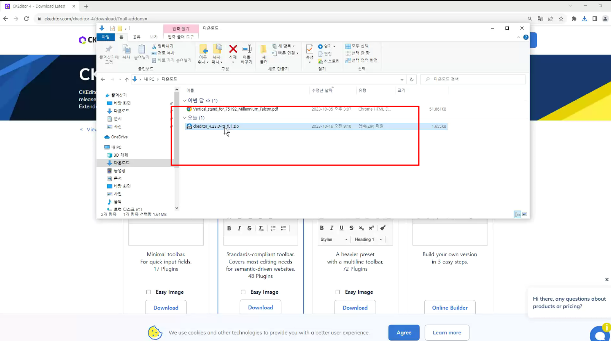The image size is (611, 341).
Task: Open the Open (열기) dropdown in ribbon
Action: (x=327, y=46)
